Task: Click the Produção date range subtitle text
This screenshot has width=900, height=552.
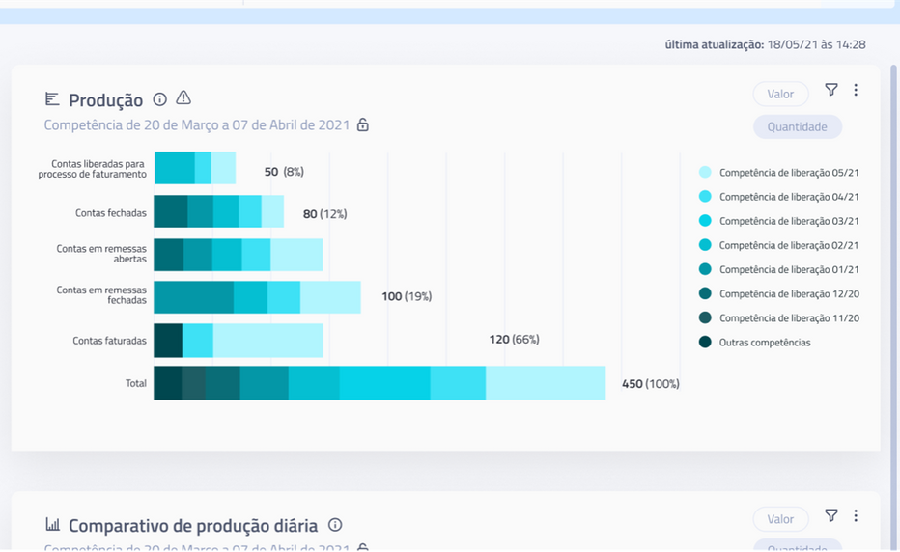Action: point(196,125)
